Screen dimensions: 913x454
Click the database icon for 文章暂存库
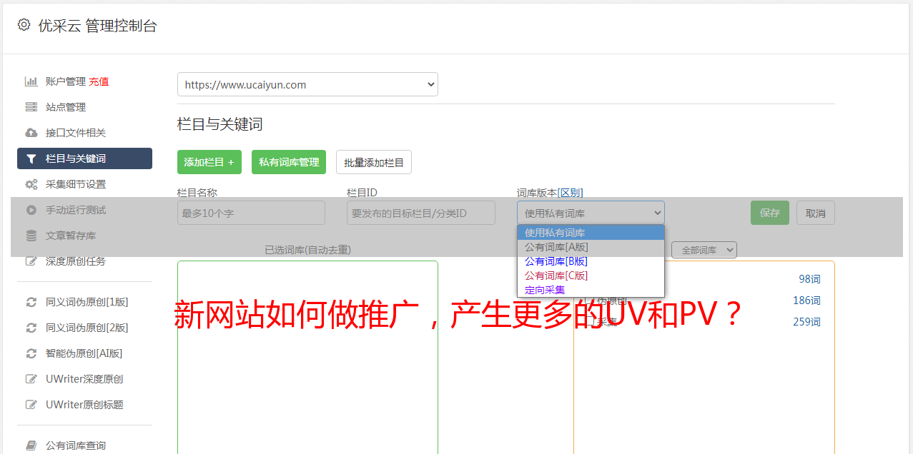[x=31, y=236]
